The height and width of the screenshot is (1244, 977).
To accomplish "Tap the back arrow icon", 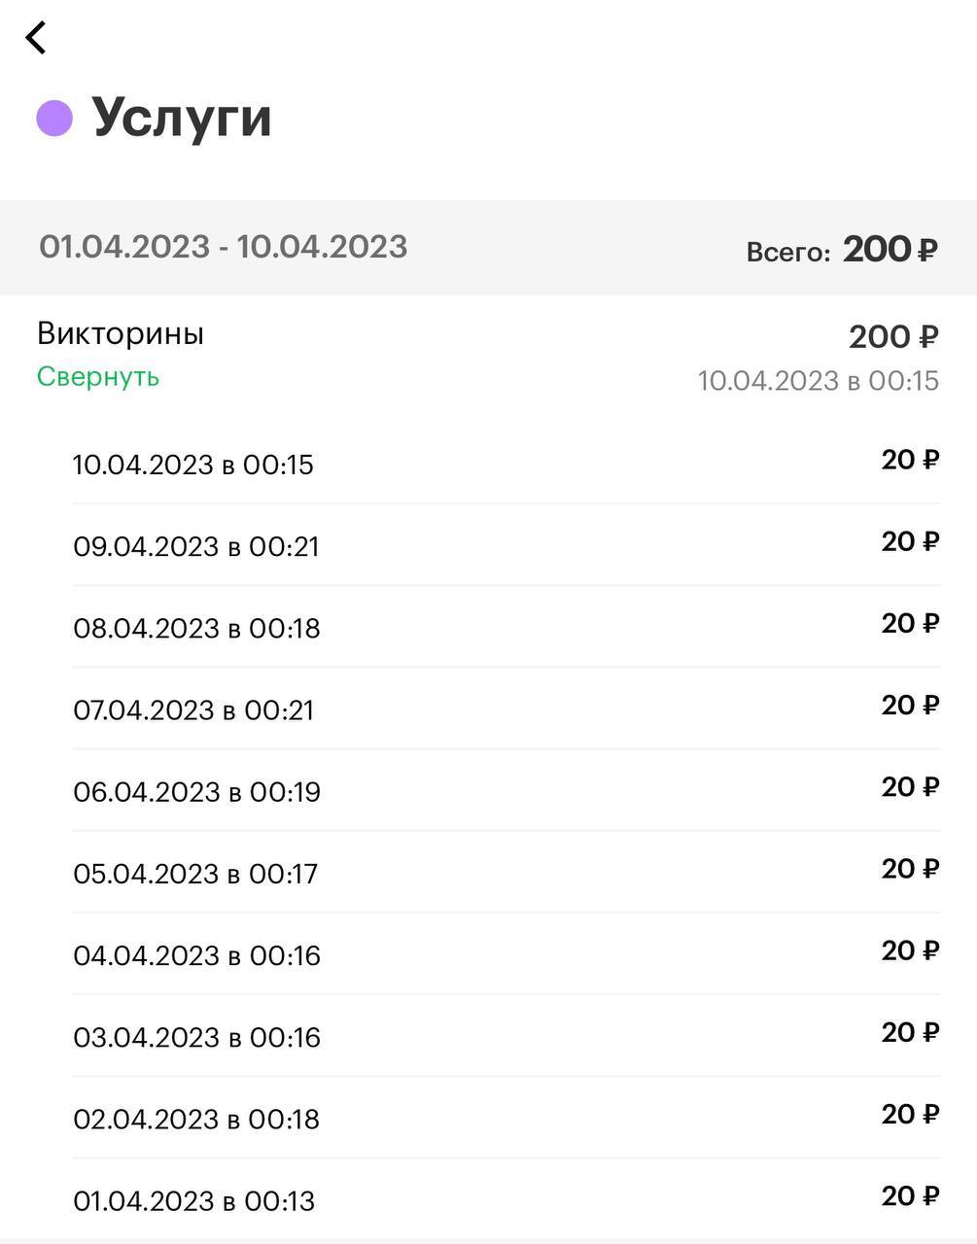I will click(36, 38).
